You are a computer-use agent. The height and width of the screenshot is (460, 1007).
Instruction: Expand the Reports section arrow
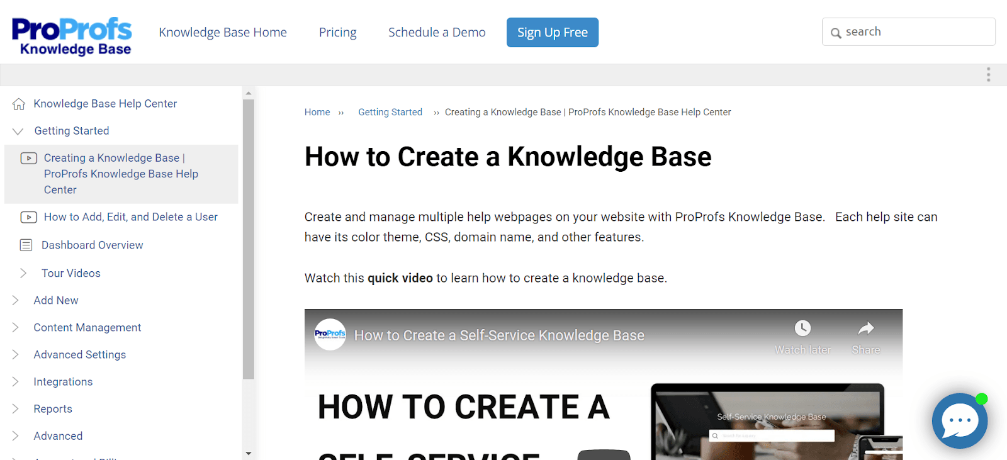pos(16,408)
